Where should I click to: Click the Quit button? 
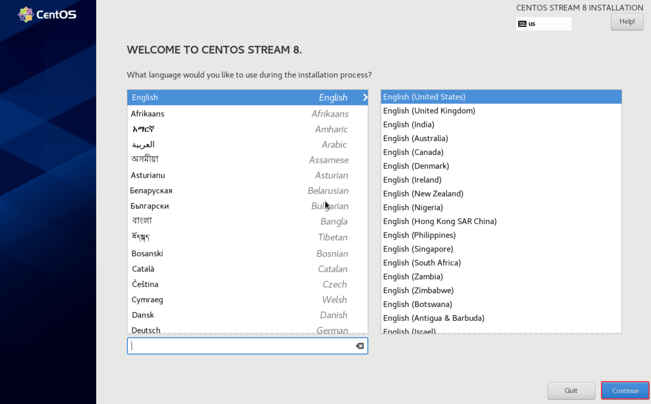coord(571,390)
